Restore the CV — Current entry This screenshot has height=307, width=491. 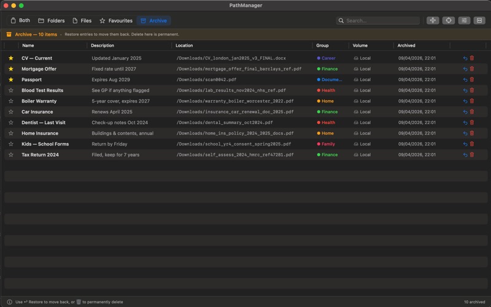[465, 58]
